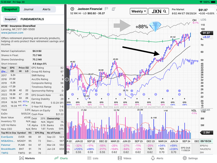The width and height of the screenshot is (217, 163).
Task: Tap the Wi-Fi indicator in status bar
Action: [x=201, y=2]
